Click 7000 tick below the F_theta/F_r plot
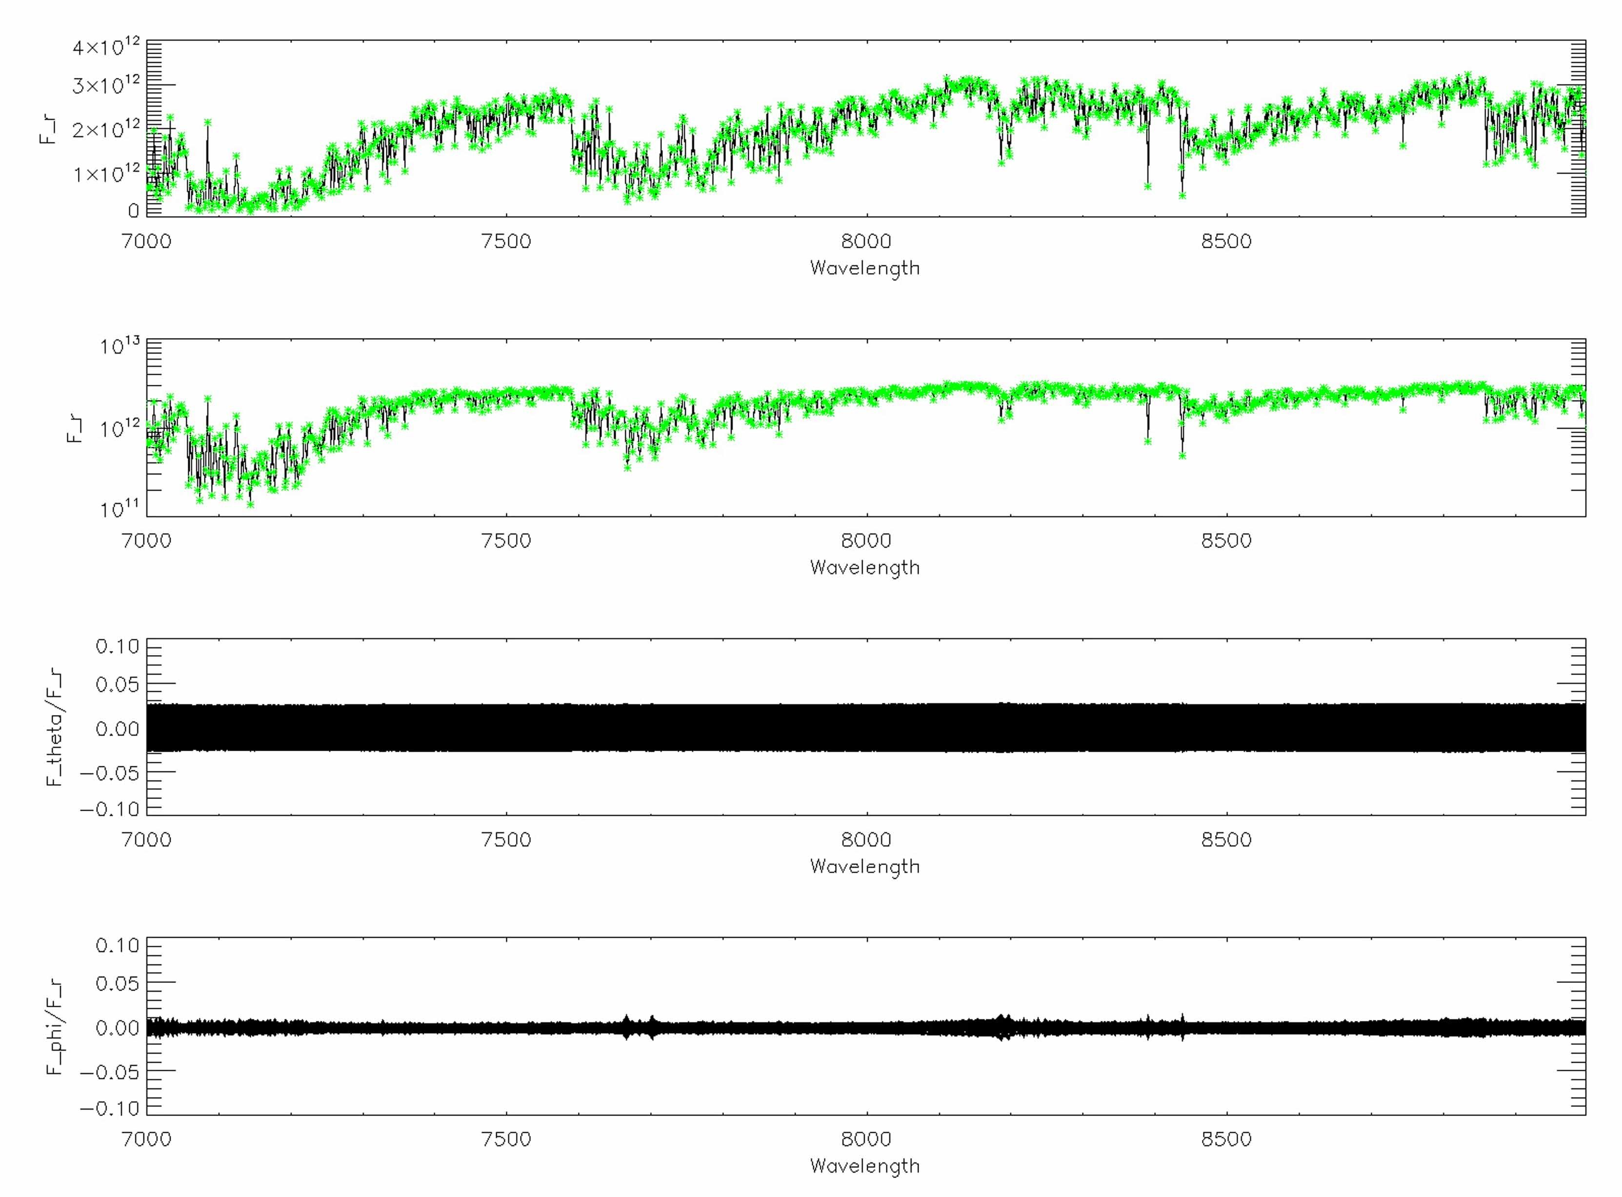Screen dimensions: 1622x1197 (x=147, y=840)
